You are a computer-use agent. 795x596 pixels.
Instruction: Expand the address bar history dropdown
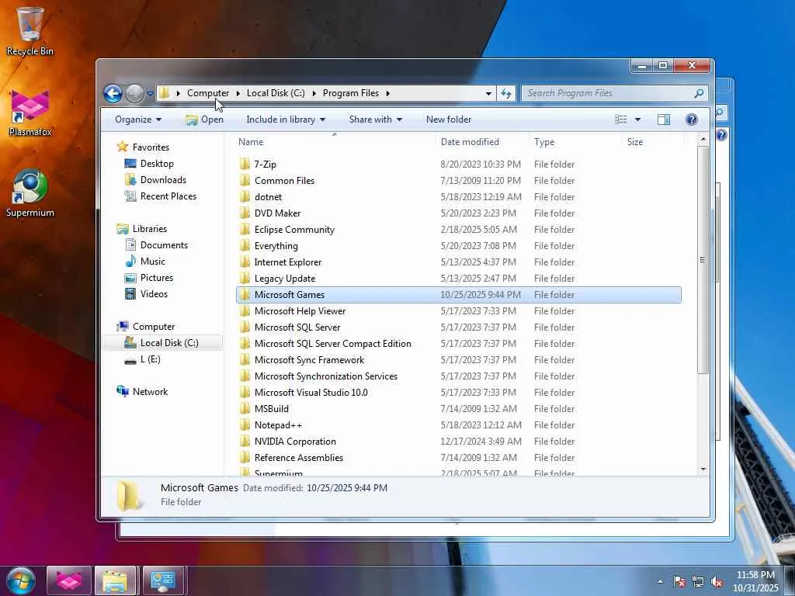click(488, 93)
